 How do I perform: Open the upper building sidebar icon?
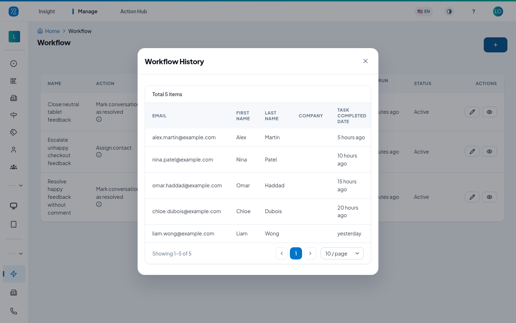[x=14, y=98]
